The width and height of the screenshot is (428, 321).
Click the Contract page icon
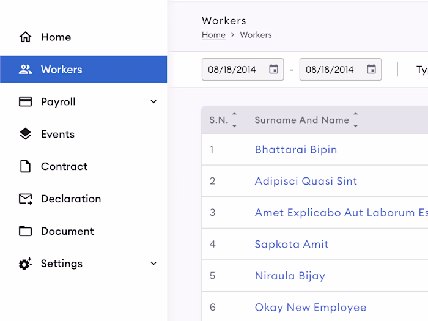click(26, 166)
